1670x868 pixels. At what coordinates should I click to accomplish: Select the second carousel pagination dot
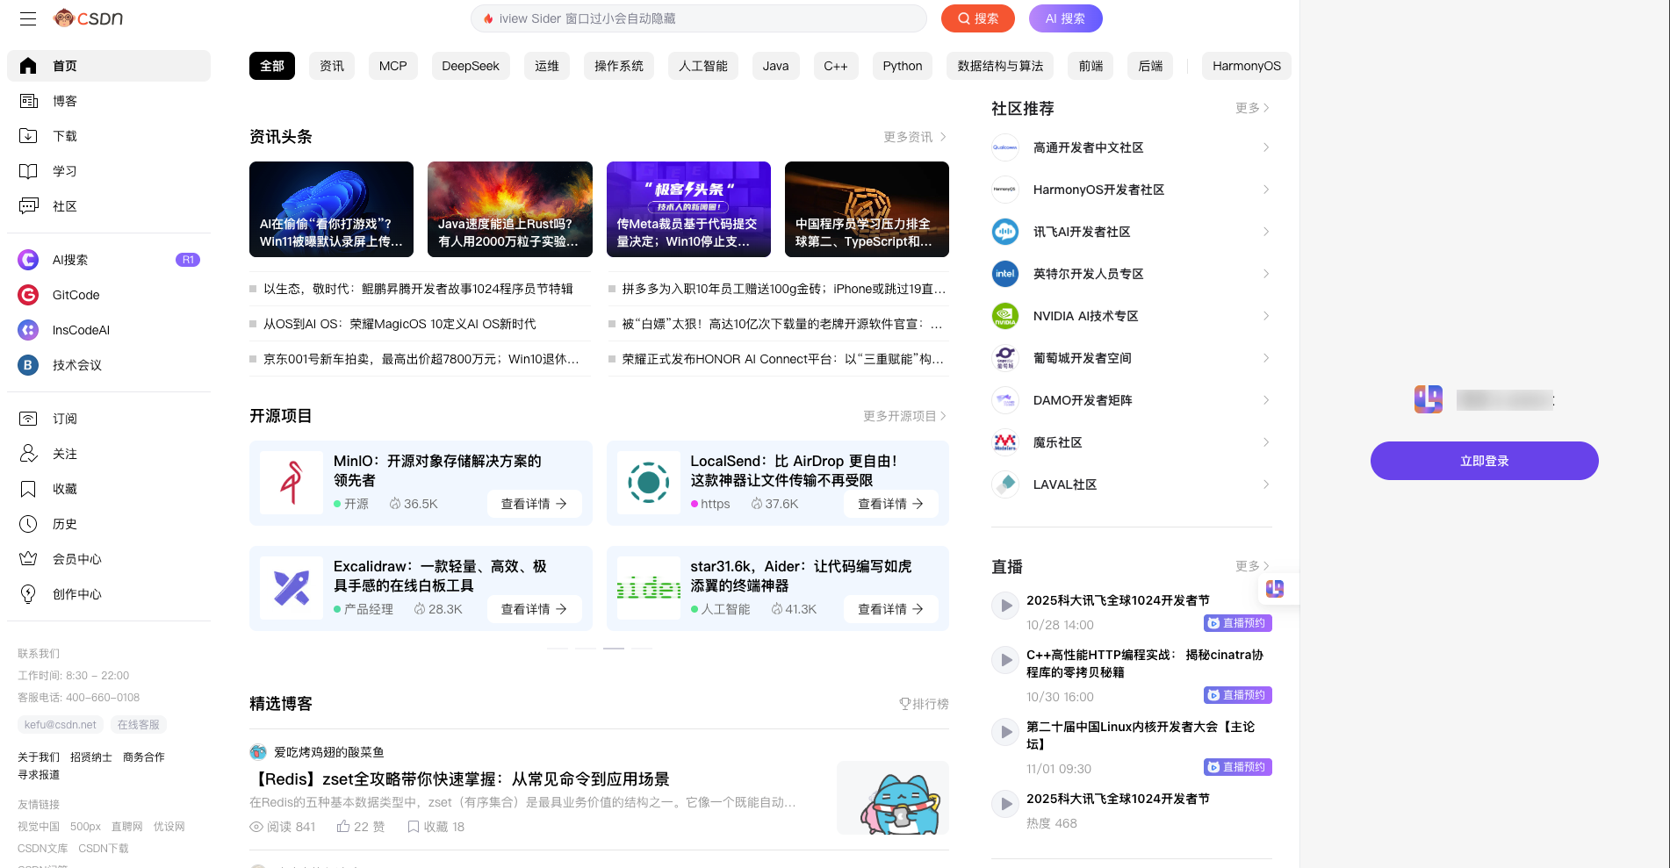pyautogui.click(x=585, y=648)
